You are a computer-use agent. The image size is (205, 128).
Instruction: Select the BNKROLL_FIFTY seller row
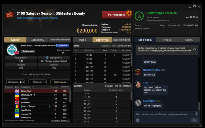(37, 95)
